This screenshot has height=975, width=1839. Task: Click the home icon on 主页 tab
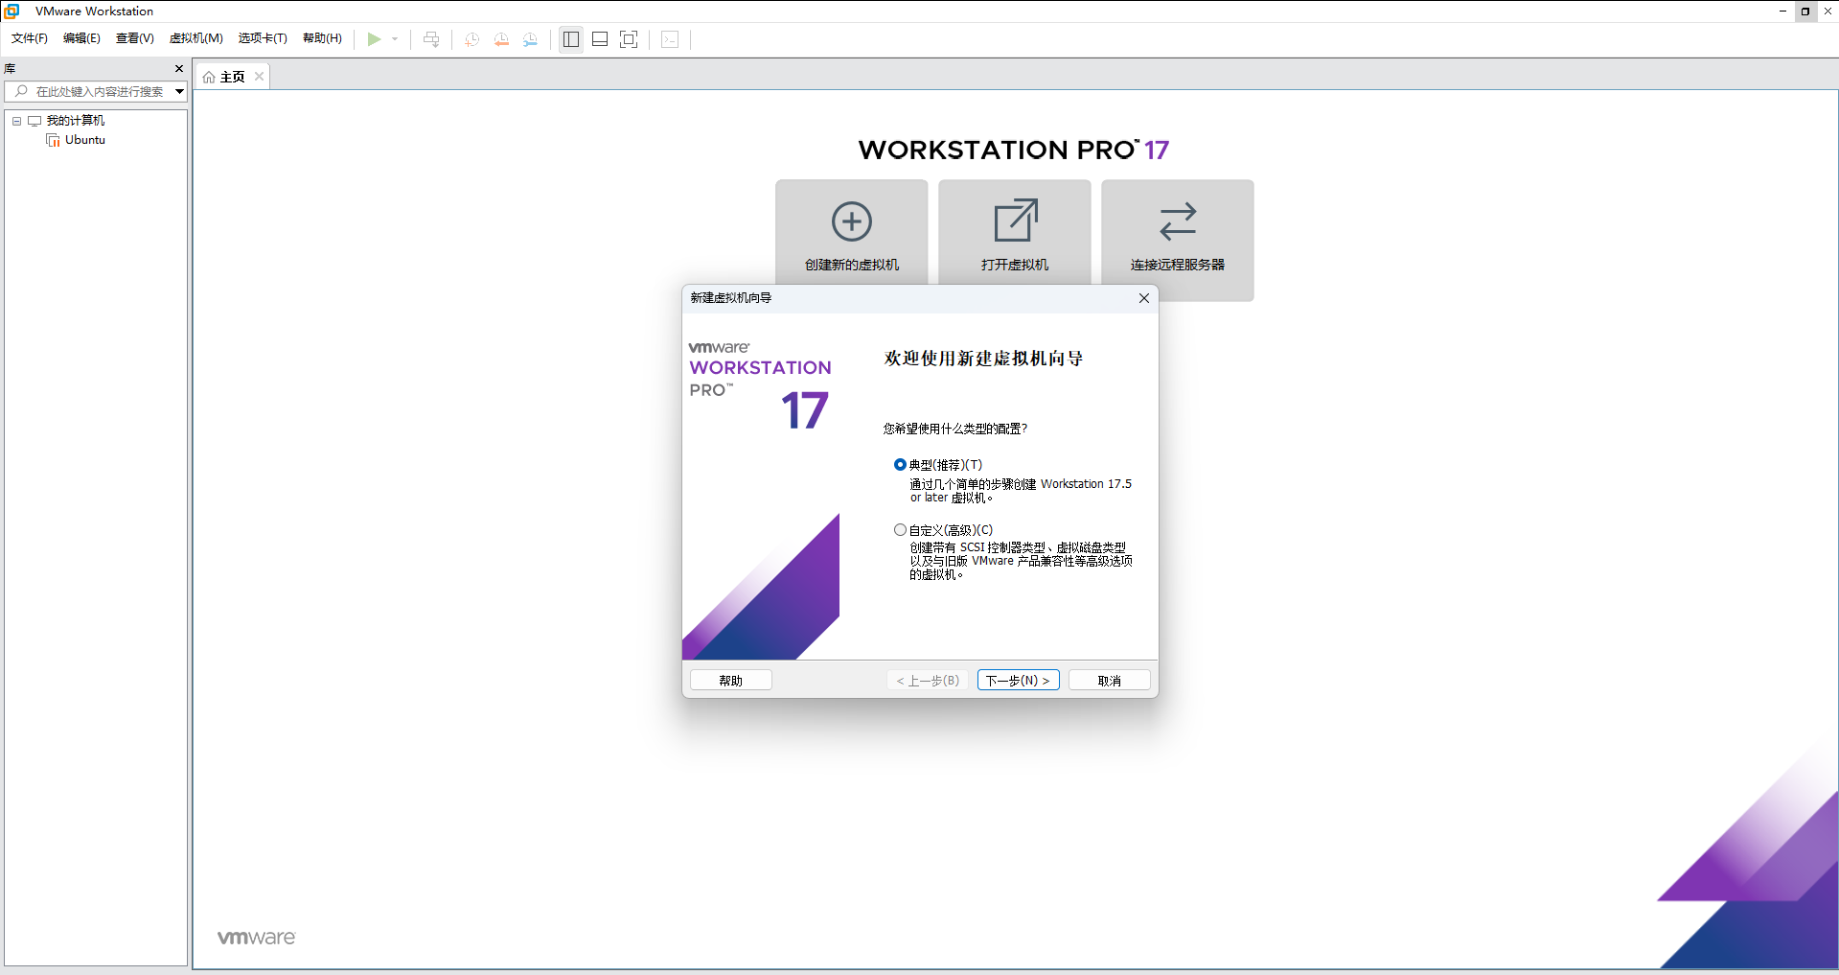point(209,77)
